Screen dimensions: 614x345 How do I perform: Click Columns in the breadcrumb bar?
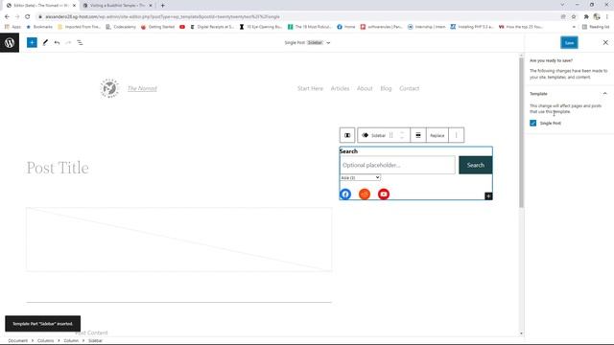45,341
